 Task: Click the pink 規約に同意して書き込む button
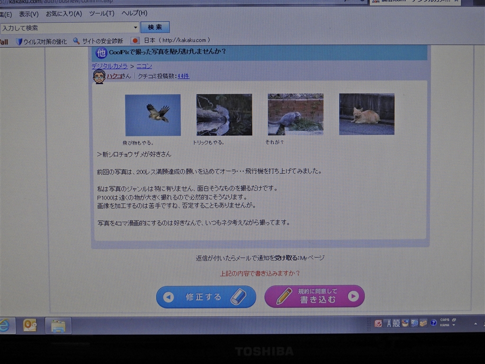[314, 296]
